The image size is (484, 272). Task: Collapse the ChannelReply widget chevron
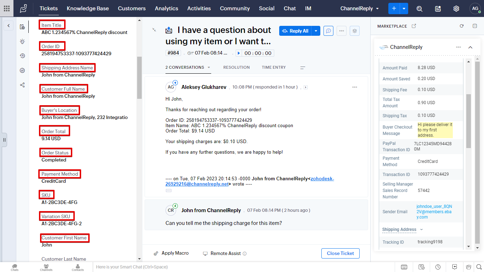(x=470, y=47)
